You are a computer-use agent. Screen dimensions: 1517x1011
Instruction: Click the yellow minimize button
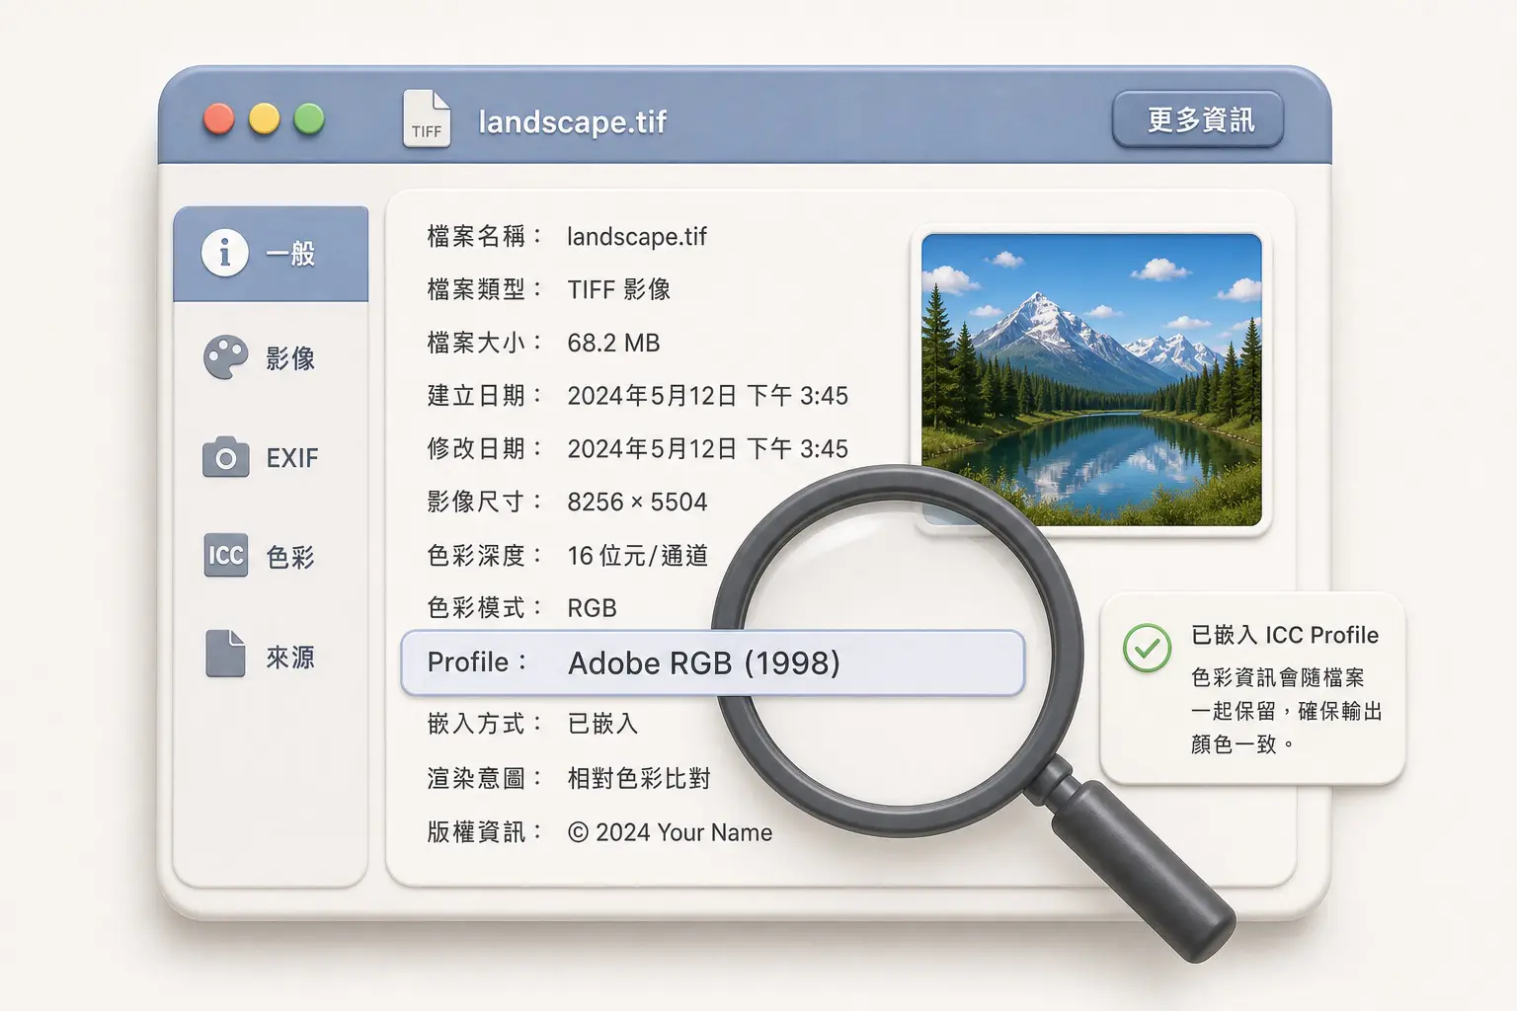(264, 118)
